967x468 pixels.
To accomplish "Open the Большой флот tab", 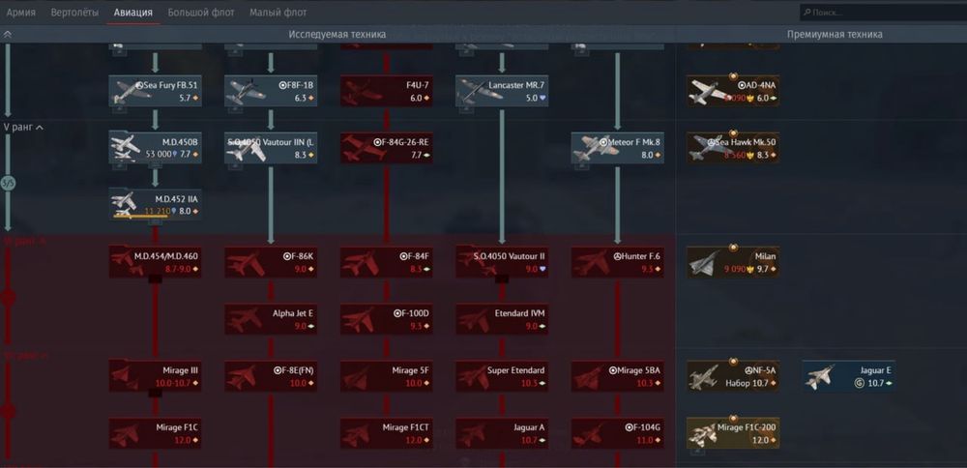I will click(201, 13).
